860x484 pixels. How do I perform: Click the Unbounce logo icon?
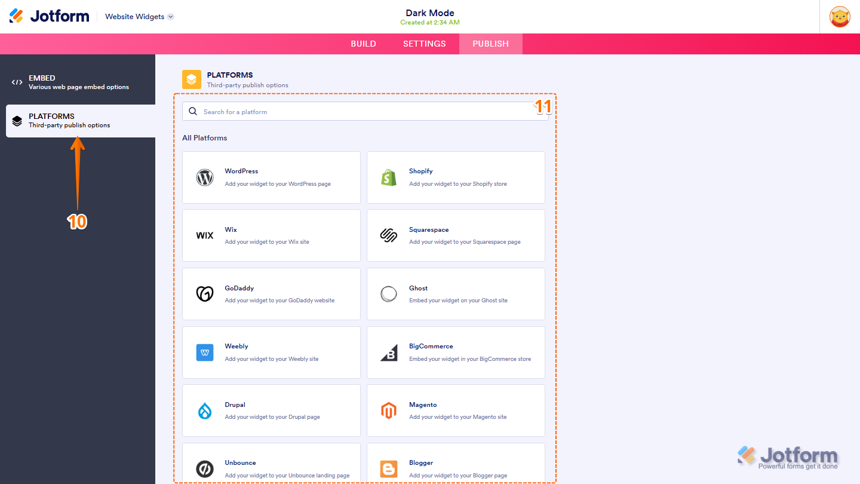click(x=205, y=469)
